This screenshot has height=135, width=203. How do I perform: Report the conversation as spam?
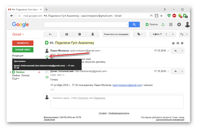tap(79, 34)
